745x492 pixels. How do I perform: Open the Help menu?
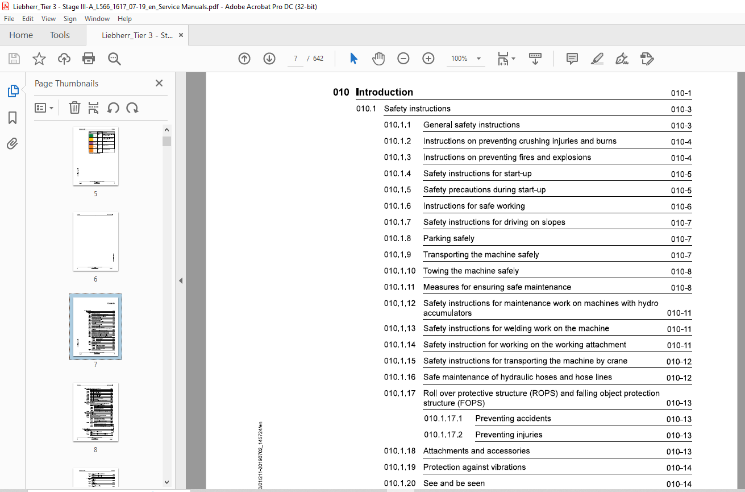pos(124,19)
